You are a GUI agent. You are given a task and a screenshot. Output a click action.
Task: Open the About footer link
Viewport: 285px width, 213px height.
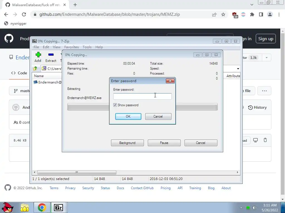[226, 188]
